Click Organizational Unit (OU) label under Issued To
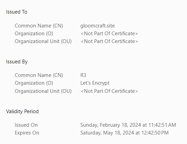This screenshot has width=187, height=144. 43,41
